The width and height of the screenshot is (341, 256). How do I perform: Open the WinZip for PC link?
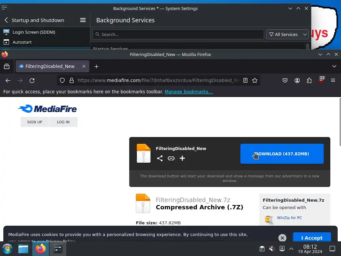pyautogui.click(x=289, y=218)
